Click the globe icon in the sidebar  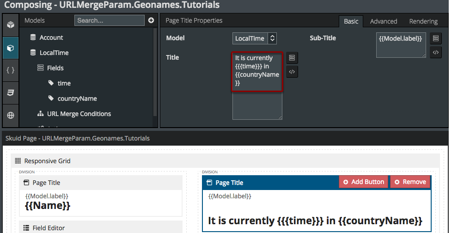coord(10,115)
